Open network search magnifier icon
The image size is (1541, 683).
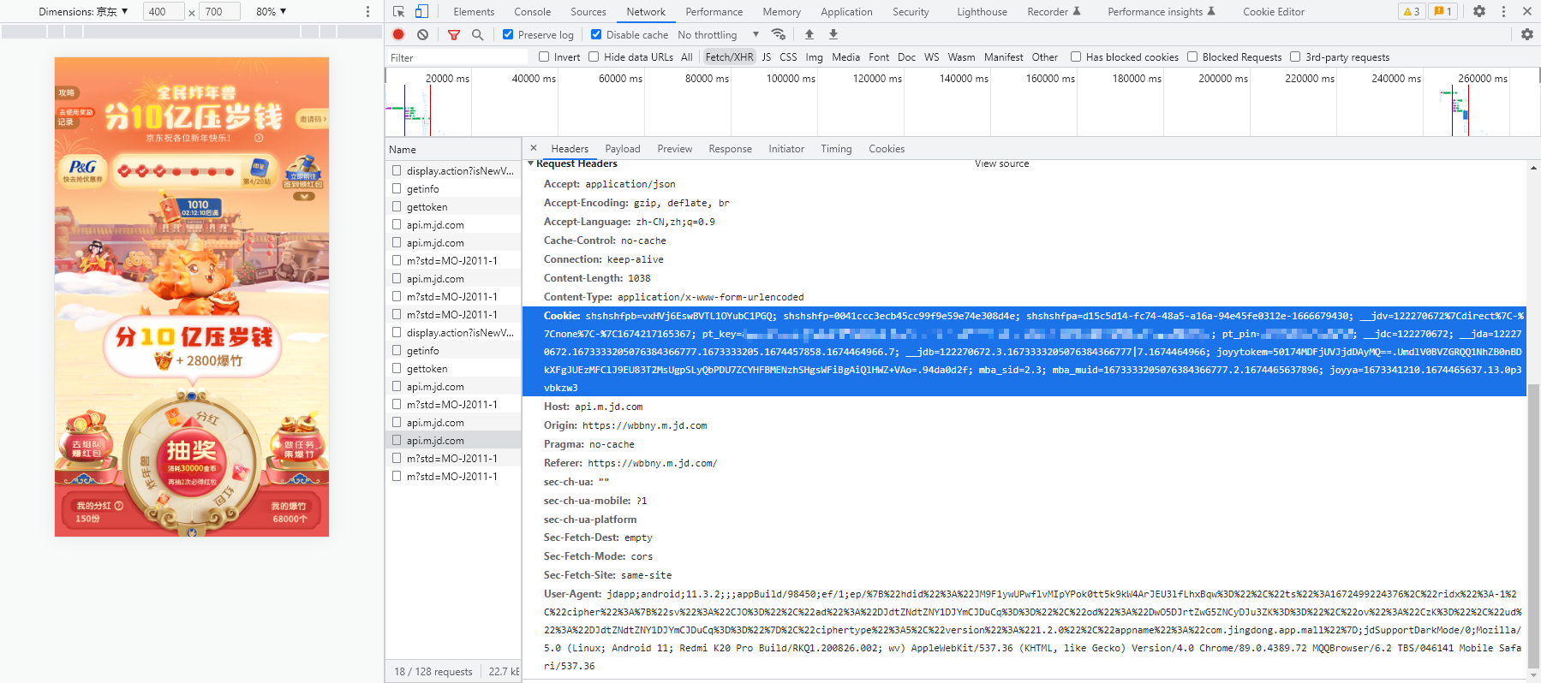tap(477, 34)
